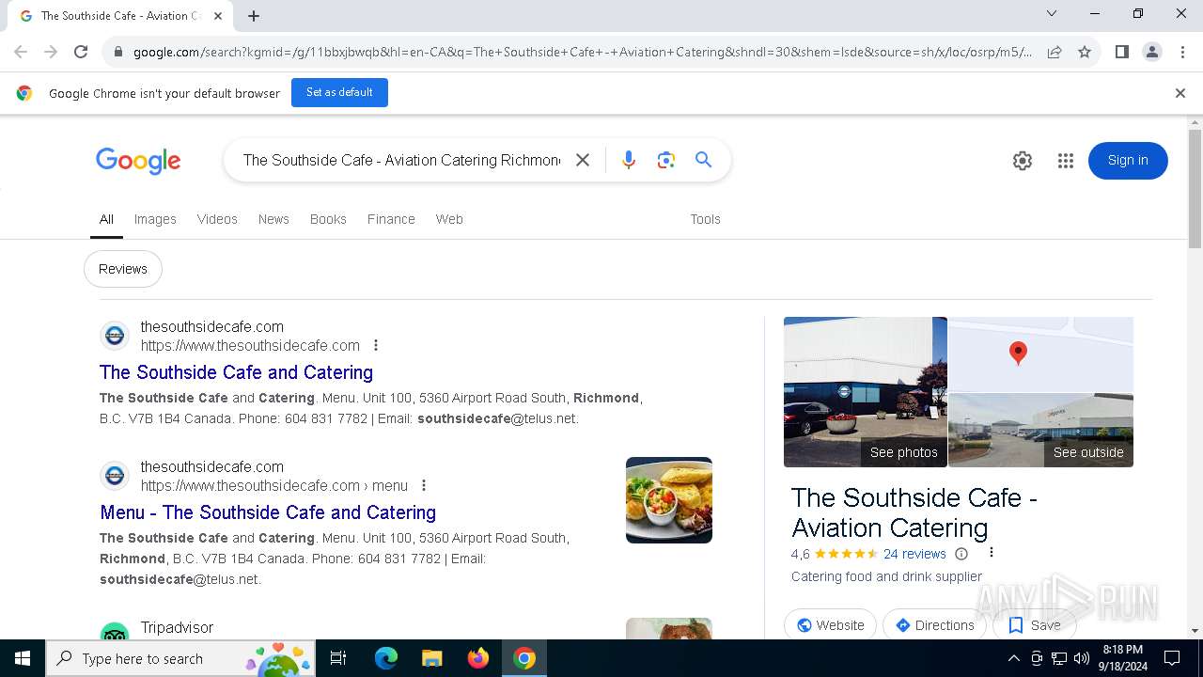Open Windows Start menu
The image size is (1203, 677).
pos(23,658)
